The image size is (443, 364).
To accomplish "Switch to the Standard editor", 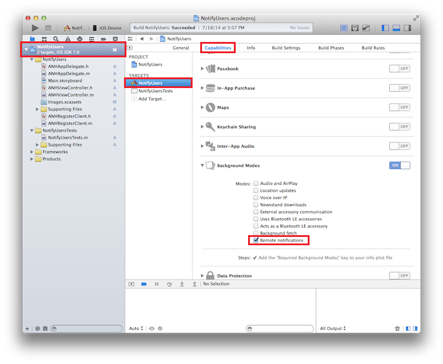I will coord(344,28).
